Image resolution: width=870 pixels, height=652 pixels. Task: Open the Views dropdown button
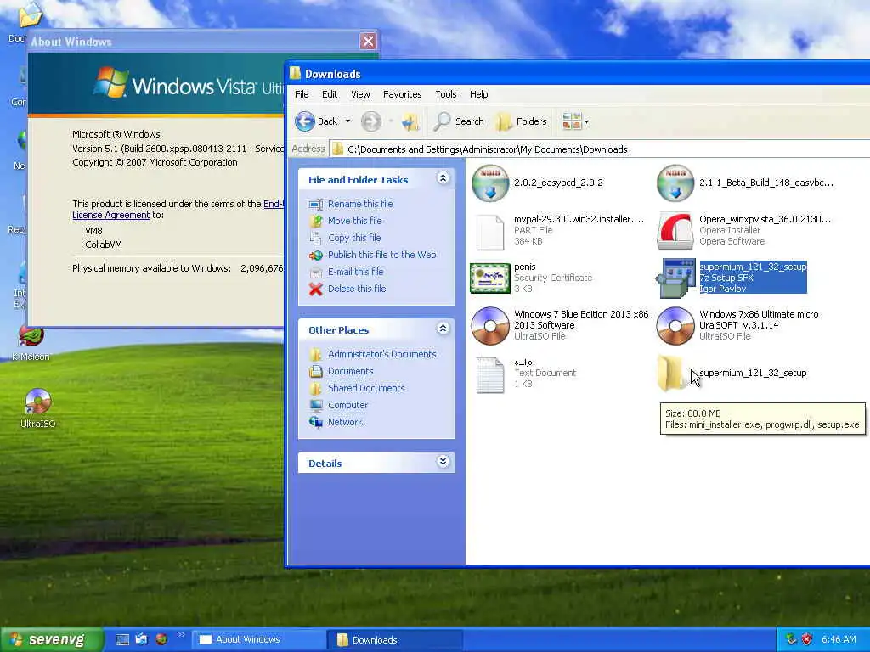coord(575,121)
